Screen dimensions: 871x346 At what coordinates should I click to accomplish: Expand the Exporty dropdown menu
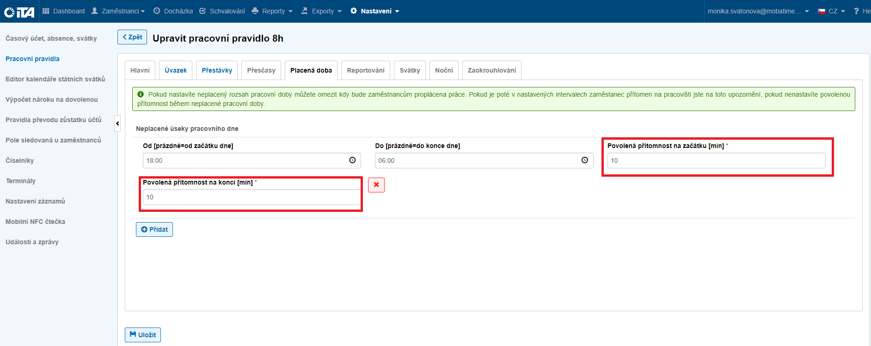pyautogui.click(x=321, y=11)
